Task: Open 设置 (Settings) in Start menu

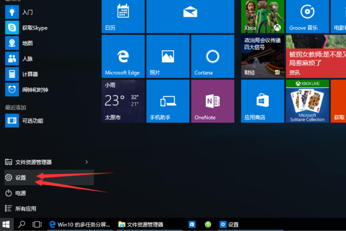Action: coord(49,177)
